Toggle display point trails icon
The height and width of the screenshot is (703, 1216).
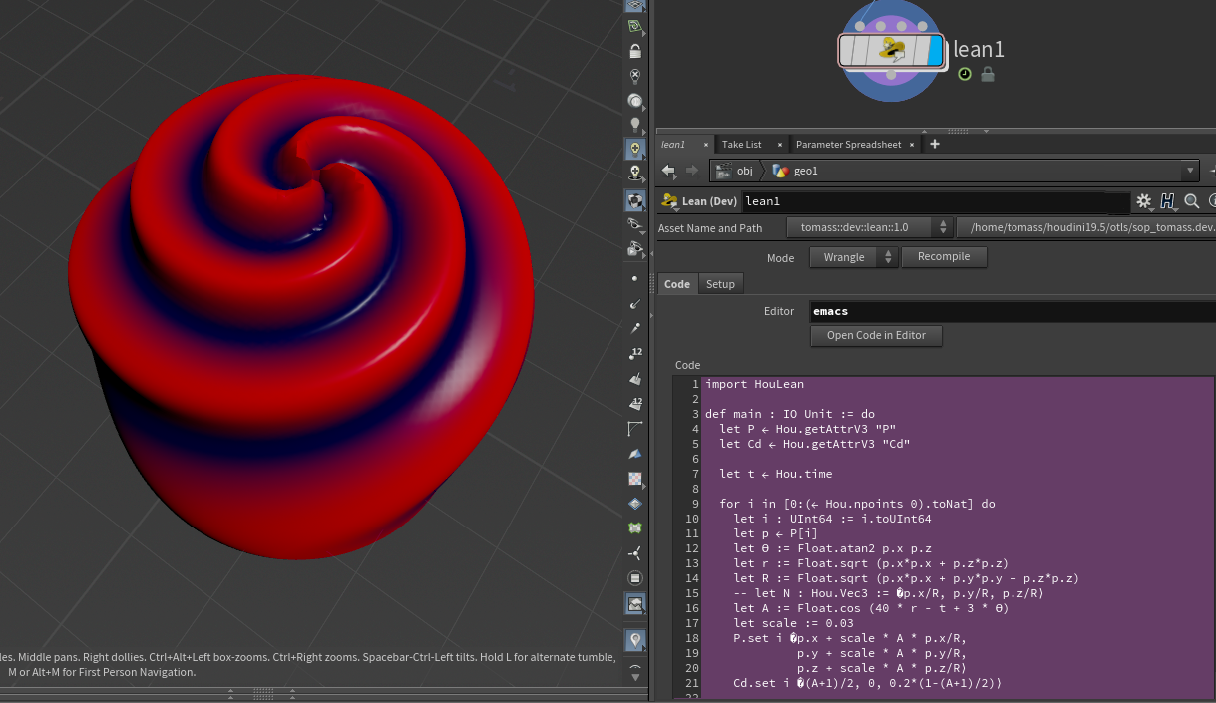click(634, 329)
